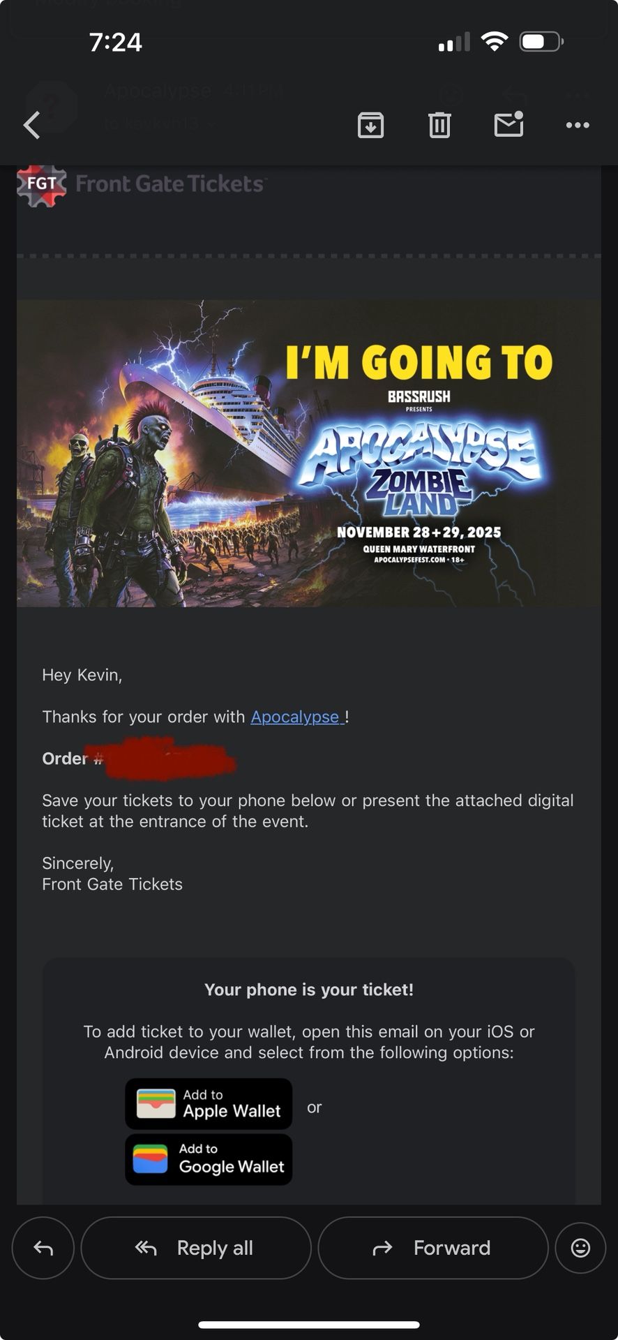Tap the home indicator bar
618x1340 pixels.
309,1325
